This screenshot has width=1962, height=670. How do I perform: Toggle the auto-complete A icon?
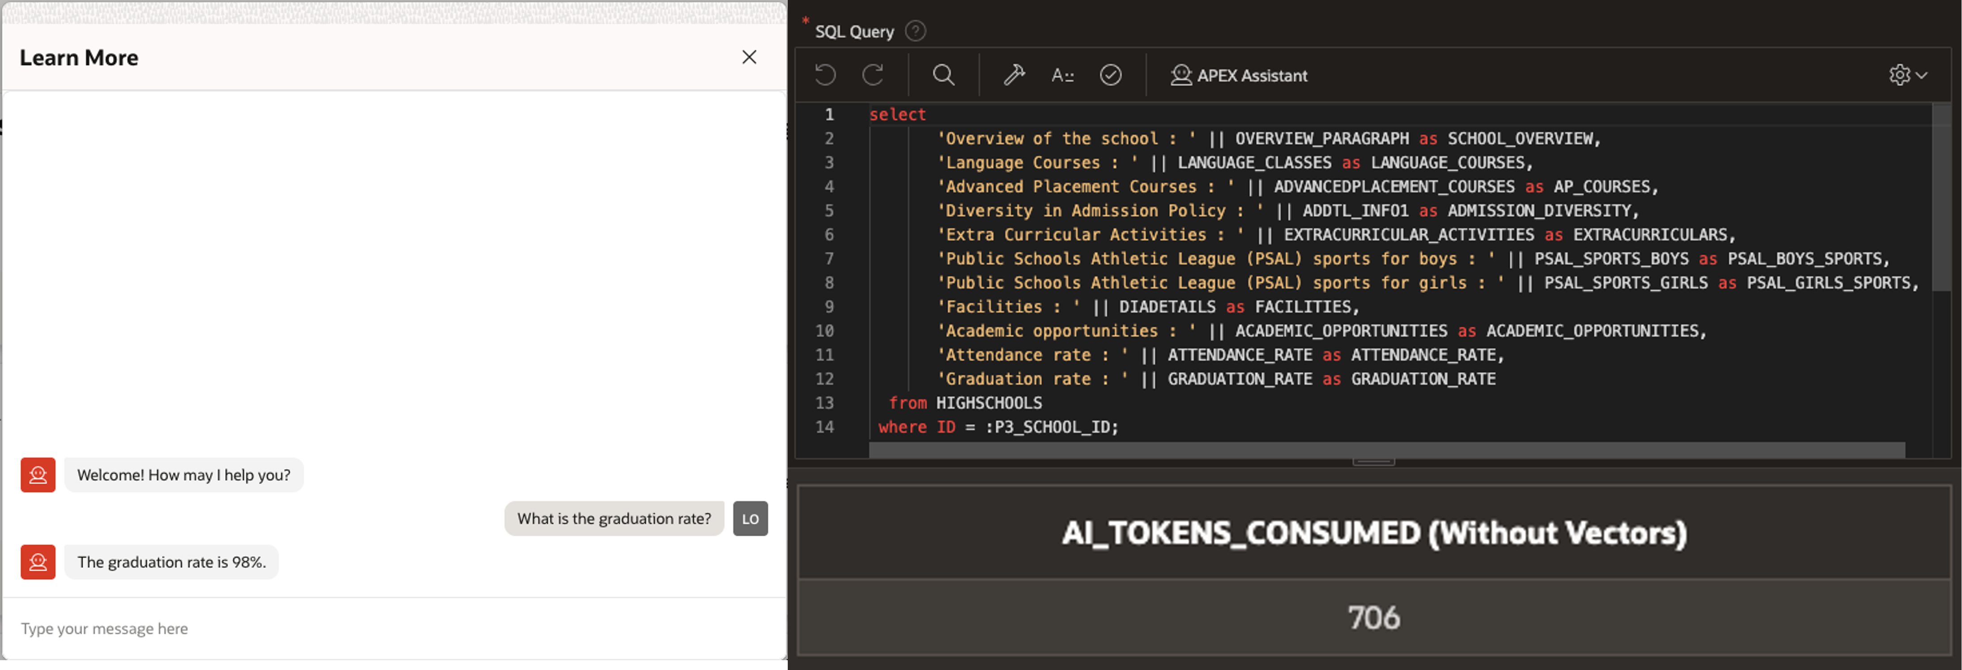coord(1062,76)
